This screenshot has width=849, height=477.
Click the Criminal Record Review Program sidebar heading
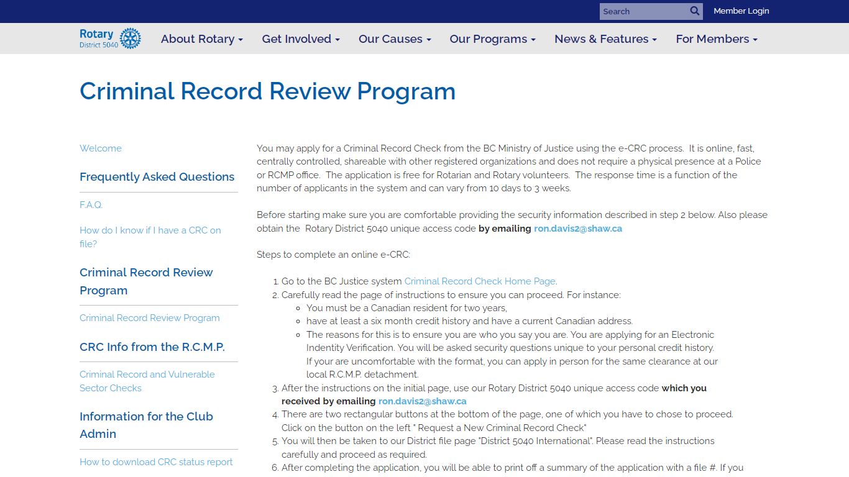tap(146, 281)
